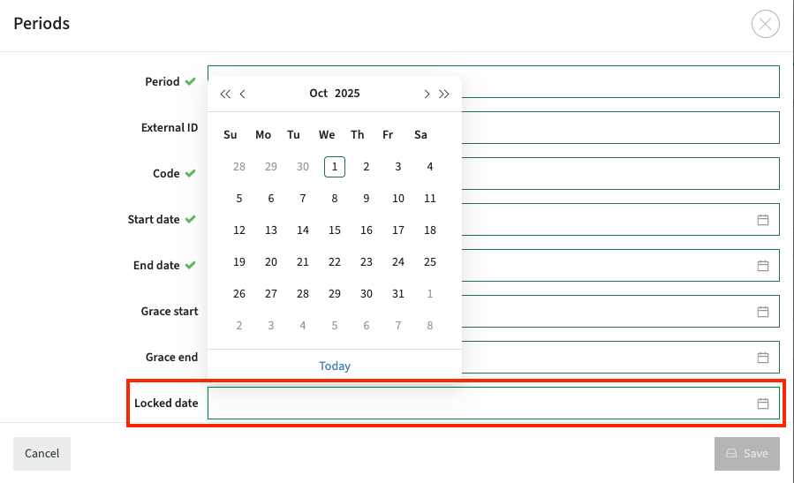This screenshot has height=483, width=794.
Task: Advance to next month with right arrow
Action: (x=427, y=94)
